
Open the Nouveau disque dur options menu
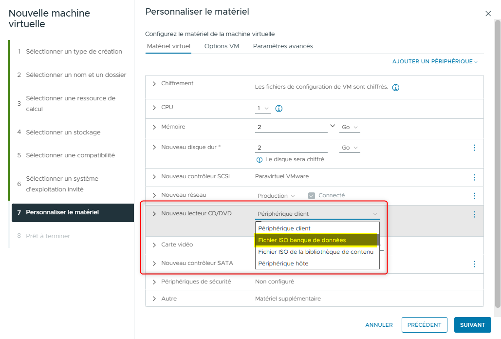474,148
